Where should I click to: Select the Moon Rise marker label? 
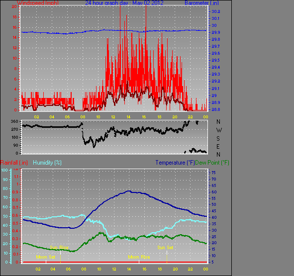(x=139, y=257)
